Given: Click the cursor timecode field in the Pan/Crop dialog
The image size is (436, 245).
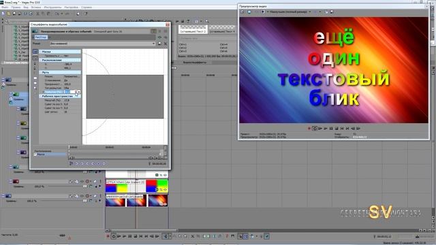Looking at the screenshot, I should pos(159,164).
